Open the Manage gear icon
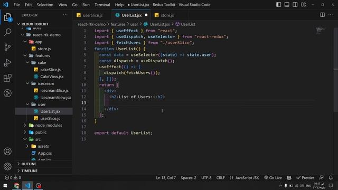 7,166
